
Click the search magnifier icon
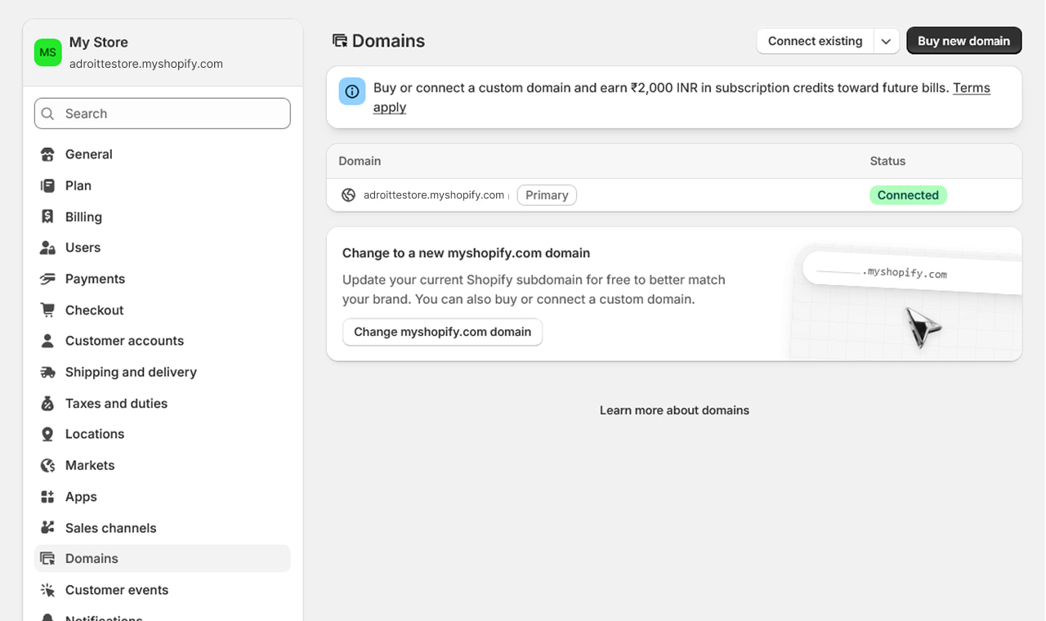48,114
